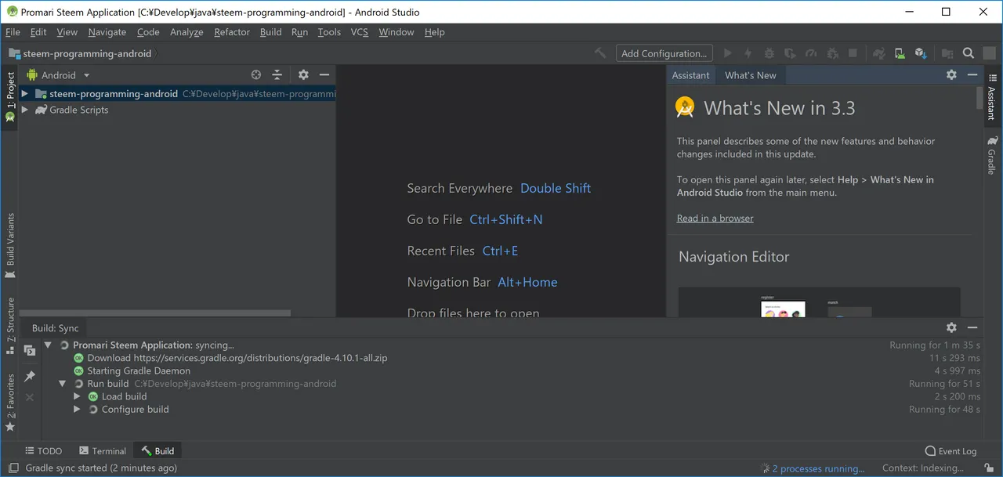Switch to the What's New tab

pos(751,75)
